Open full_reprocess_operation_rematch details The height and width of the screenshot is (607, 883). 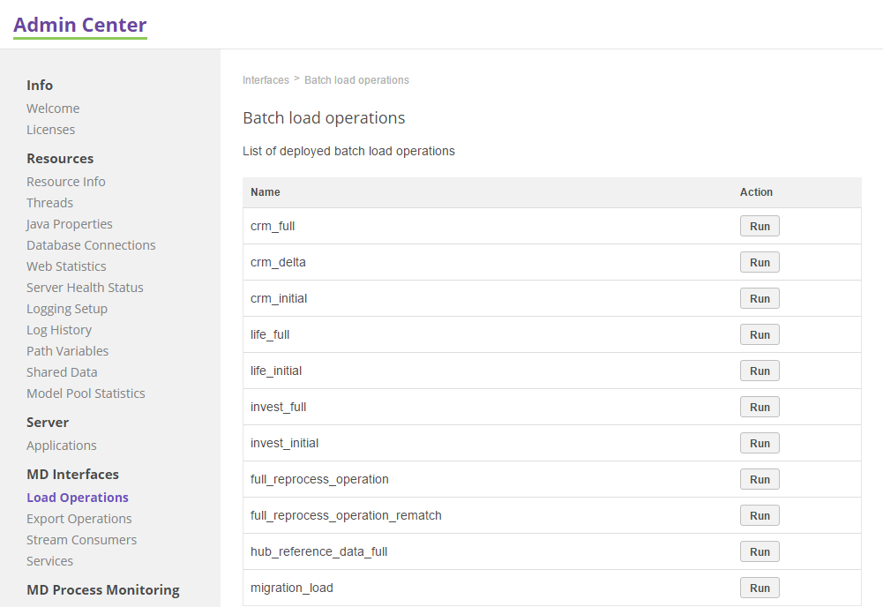[x=345, y=515]
